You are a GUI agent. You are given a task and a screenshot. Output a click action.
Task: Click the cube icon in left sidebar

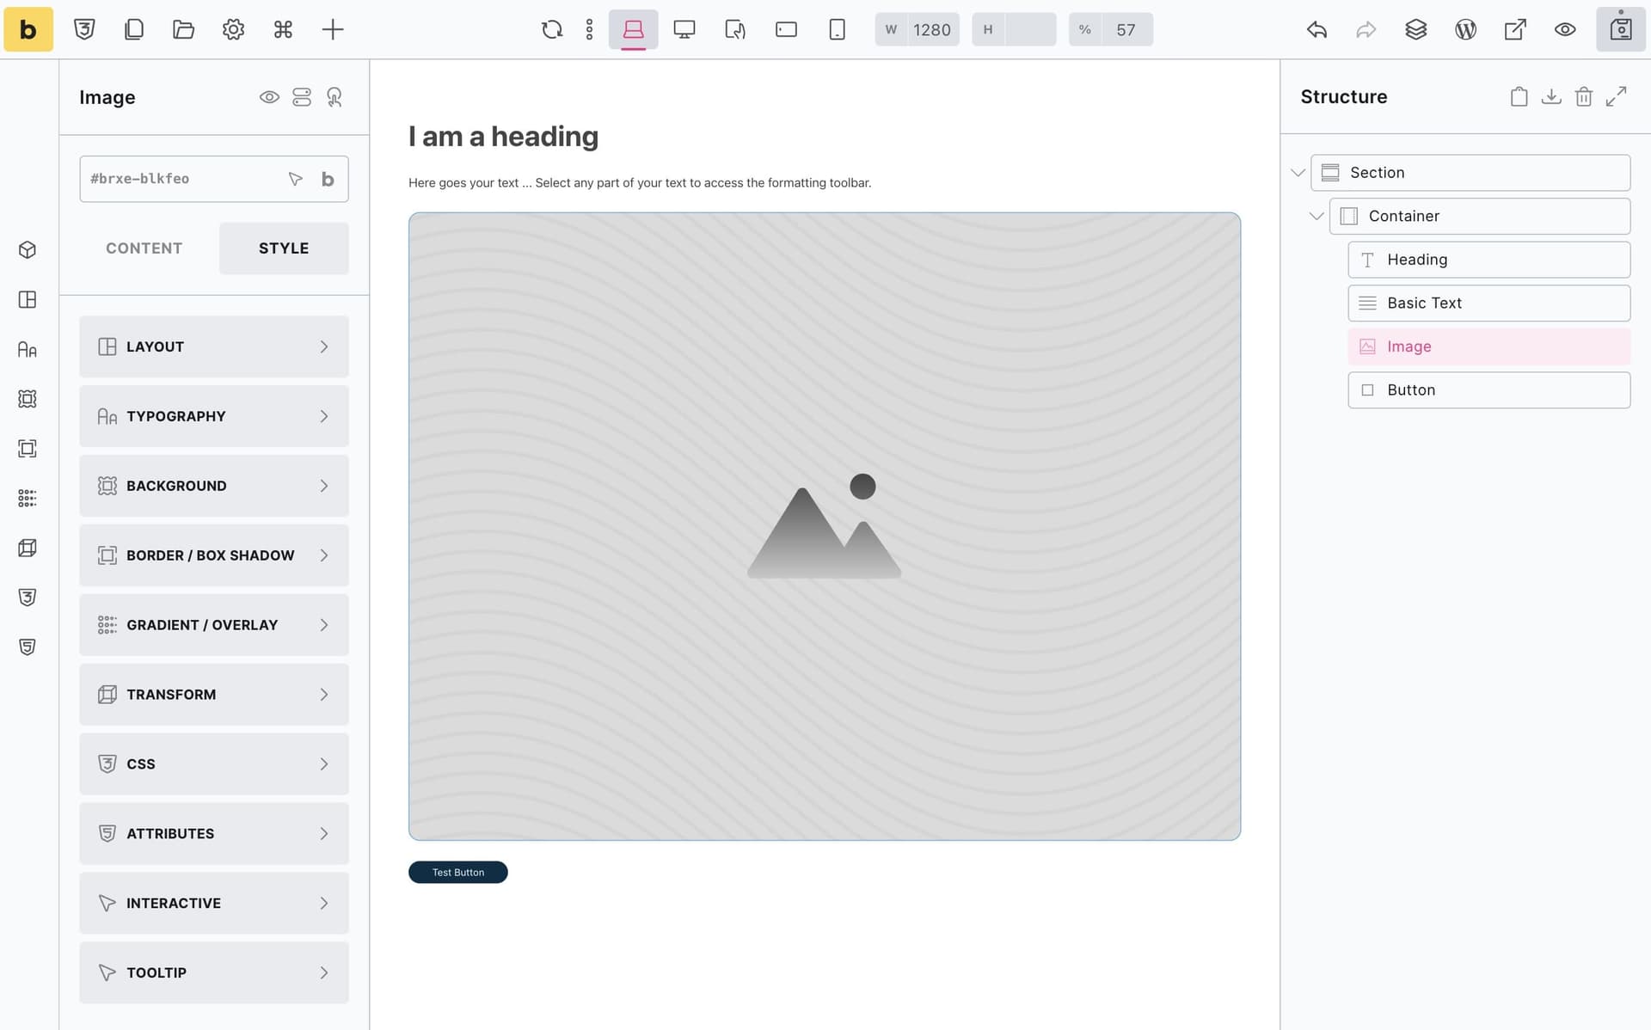[x=28, y=250]
